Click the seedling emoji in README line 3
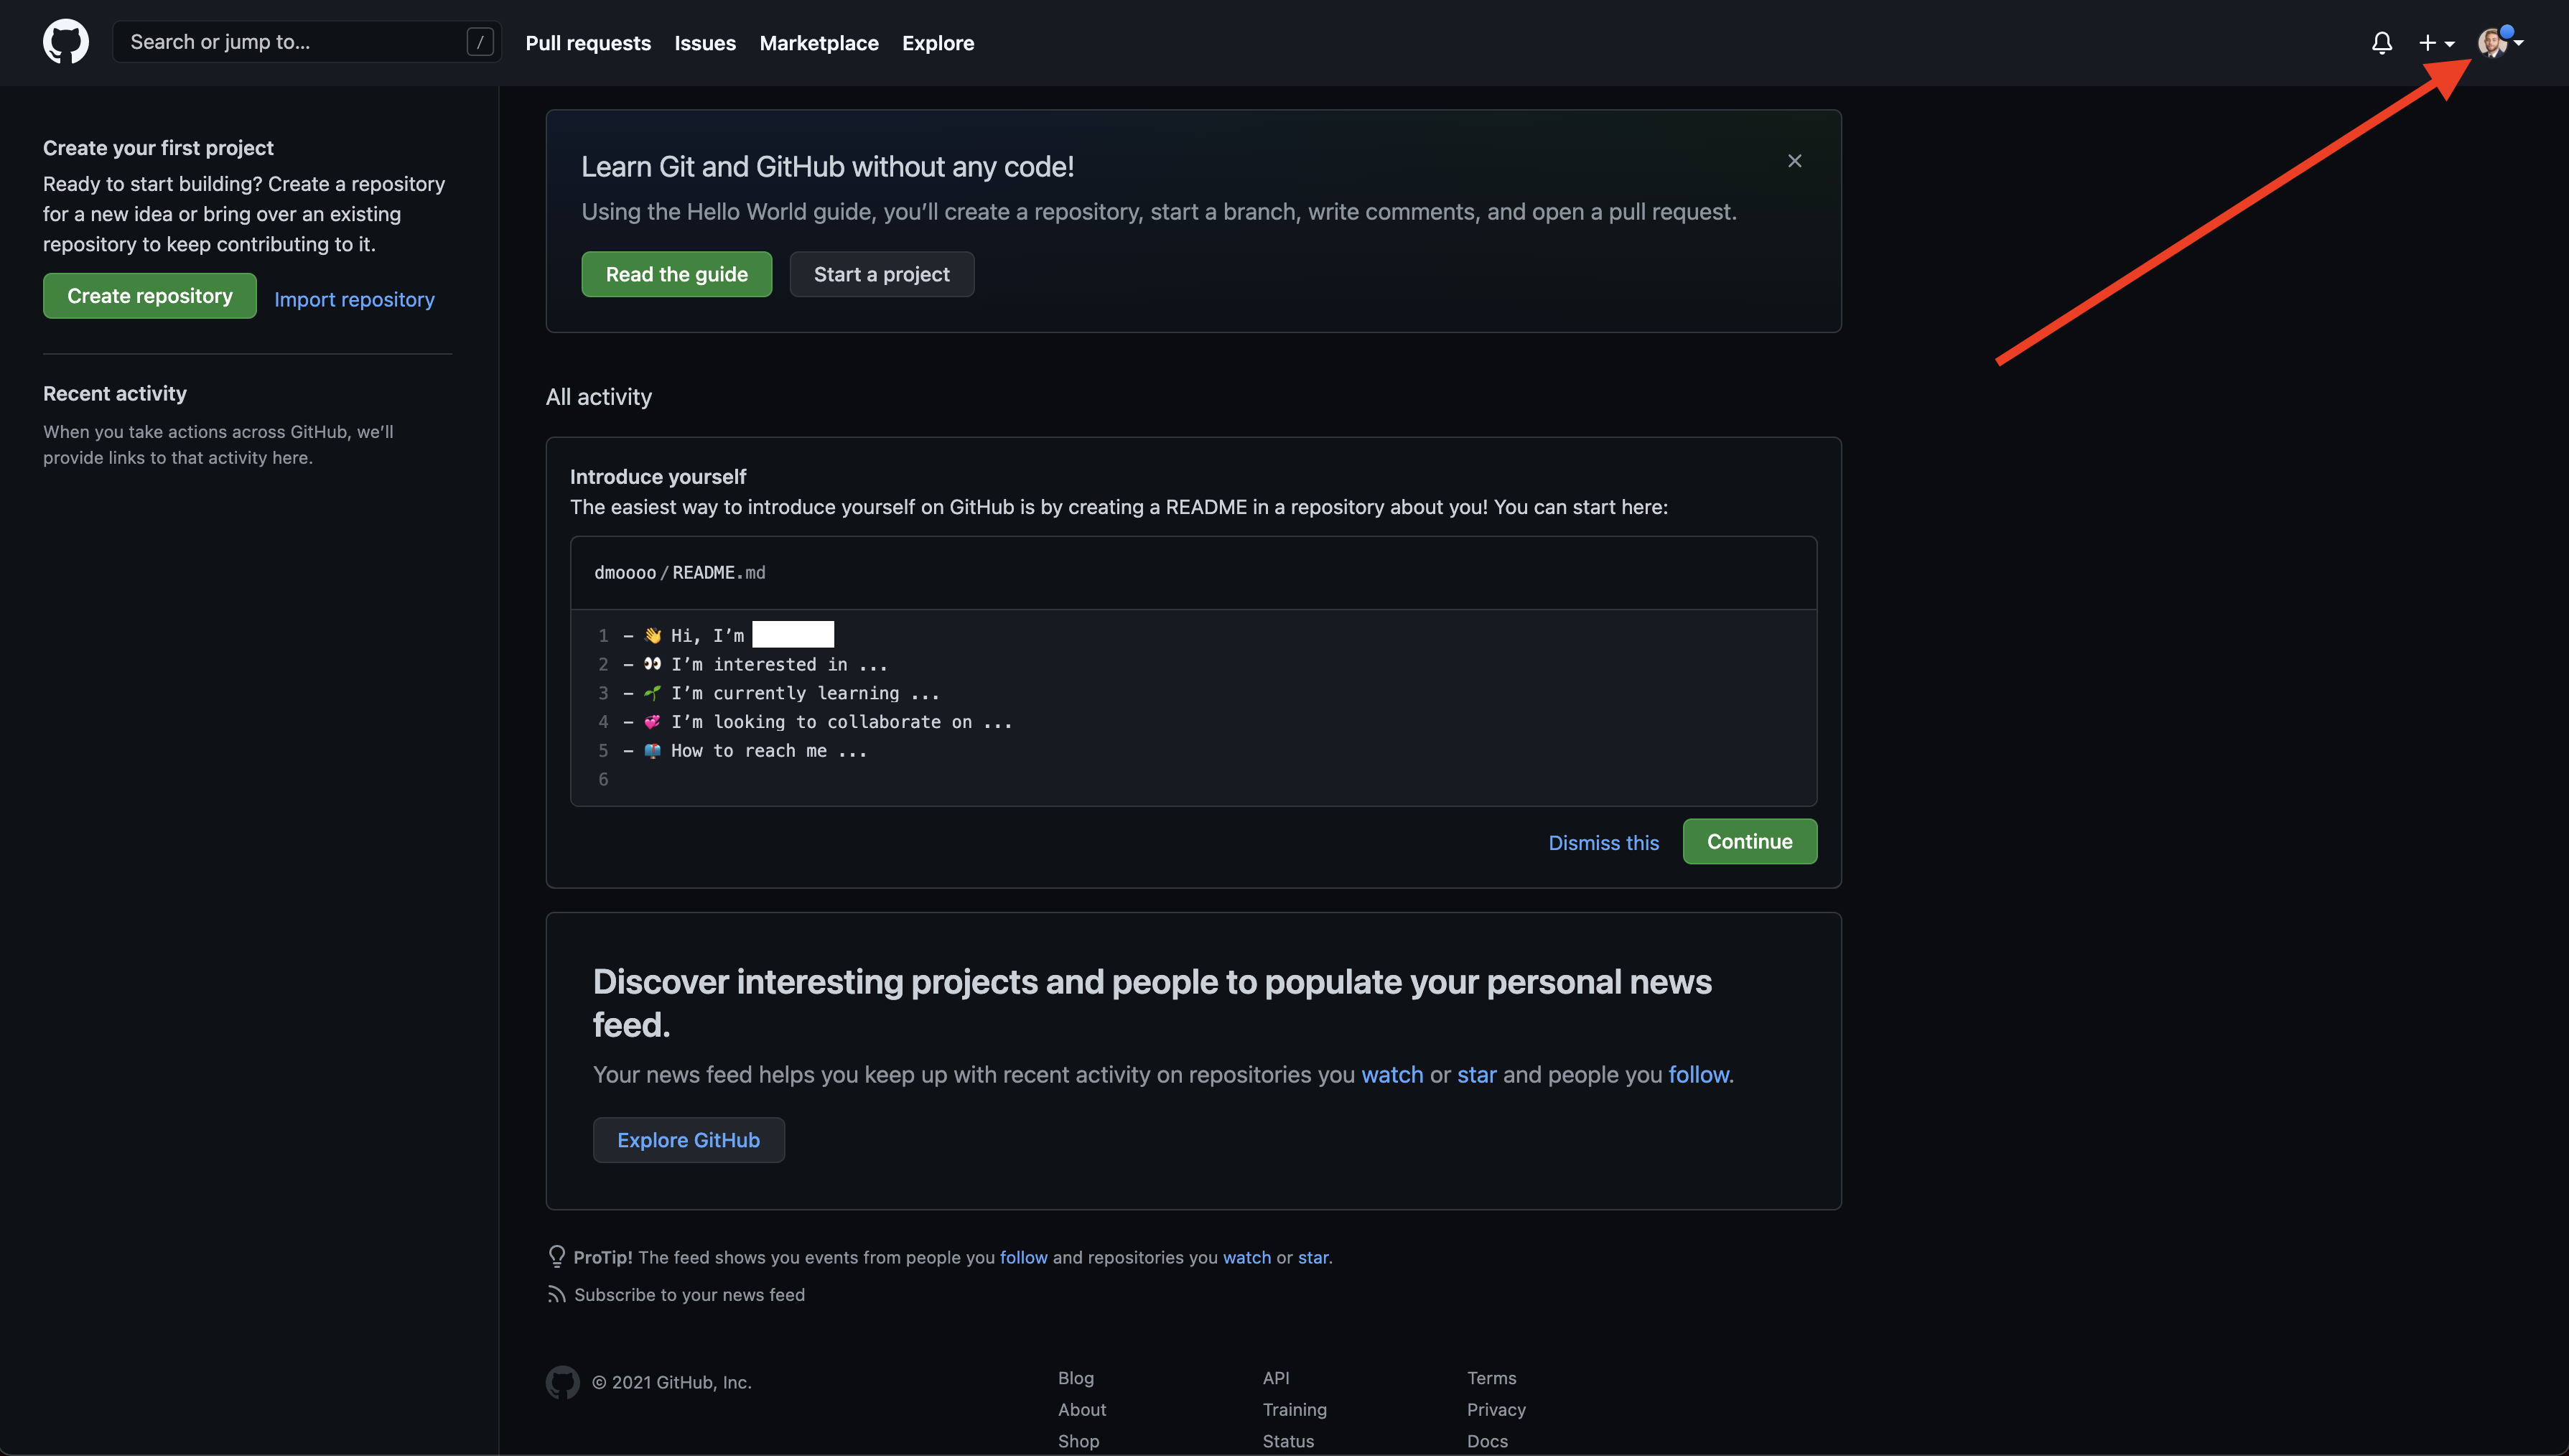This screenshot has width=2569, height=1456. 653,693
